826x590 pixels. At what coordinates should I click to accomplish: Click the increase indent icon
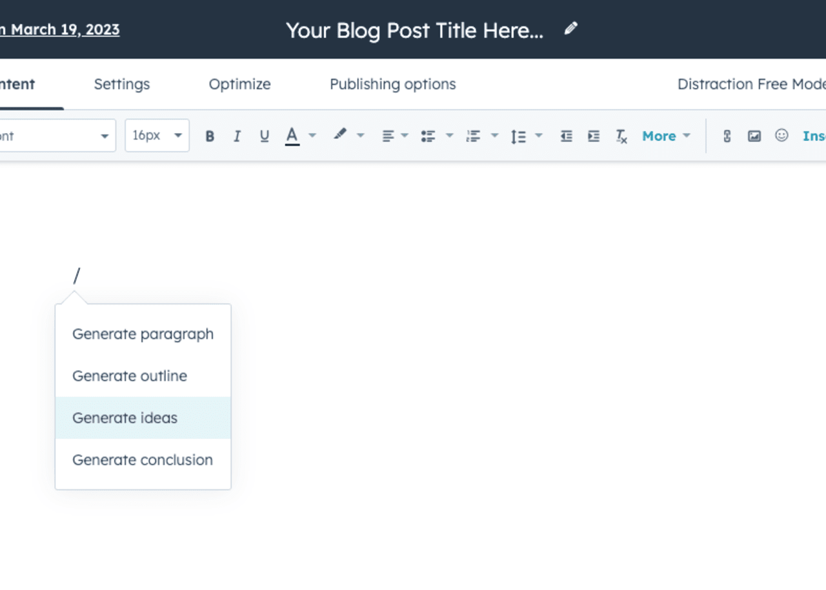593,136
